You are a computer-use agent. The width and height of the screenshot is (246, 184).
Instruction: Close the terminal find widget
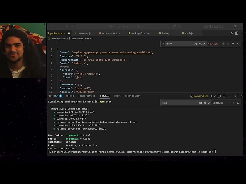point(238,103)
